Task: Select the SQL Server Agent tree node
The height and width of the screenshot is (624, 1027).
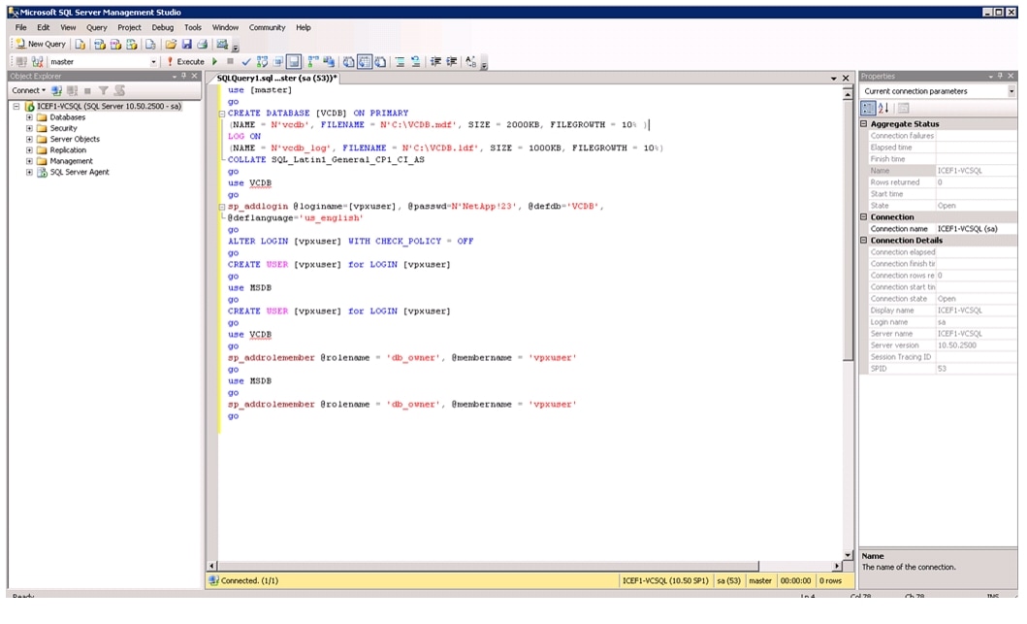Action: click(80, 172)
